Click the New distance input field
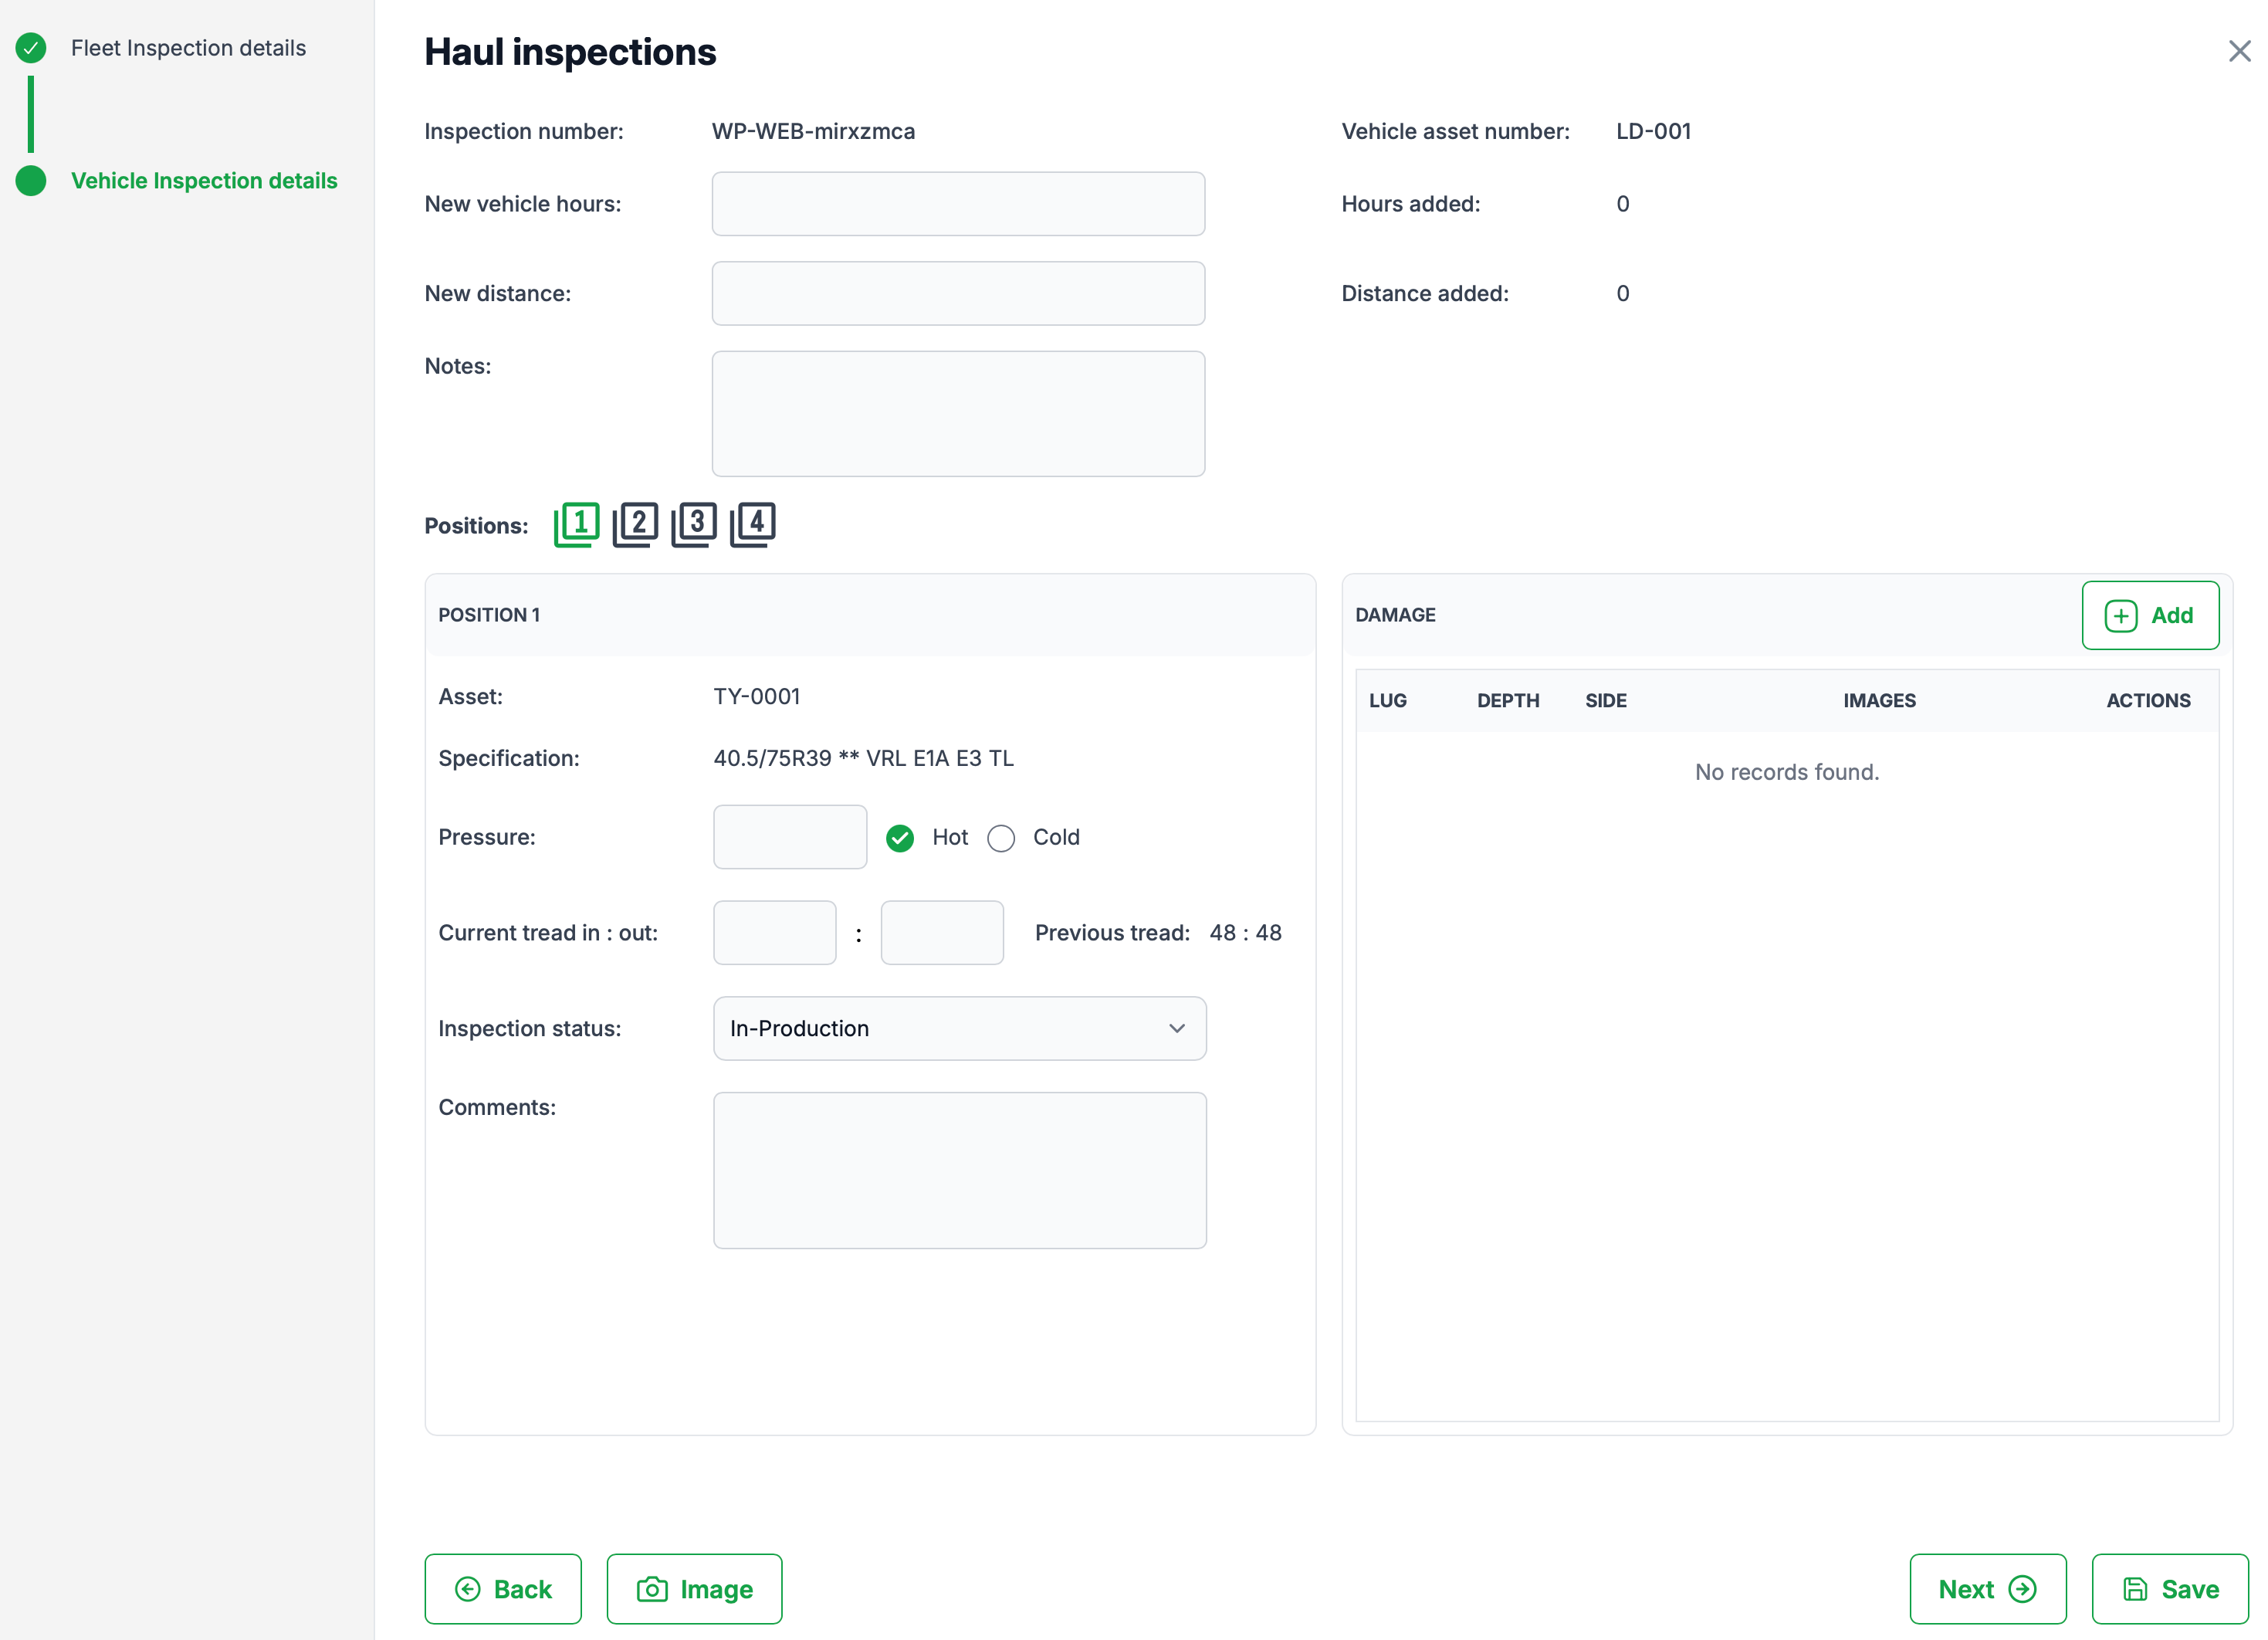The image size is (2268, 1640). tap(958, 294)
